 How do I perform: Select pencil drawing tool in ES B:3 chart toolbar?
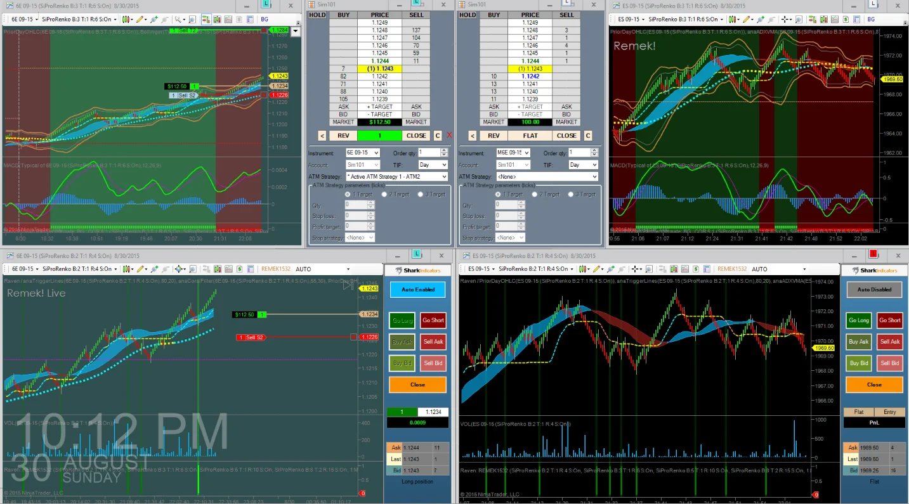748,20
